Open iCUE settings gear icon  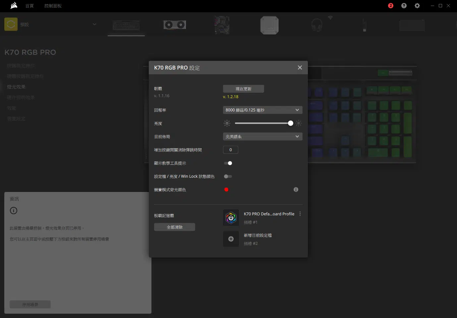click(417, 6)
